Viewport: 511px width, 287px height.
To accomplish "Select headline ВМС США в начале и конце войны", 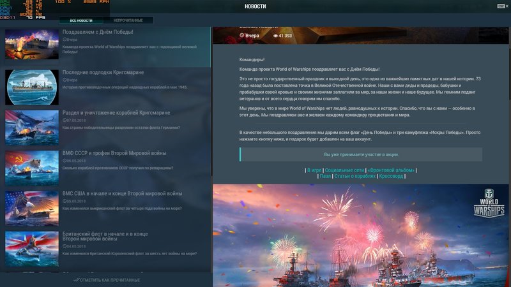I will [x=122, y=193].
